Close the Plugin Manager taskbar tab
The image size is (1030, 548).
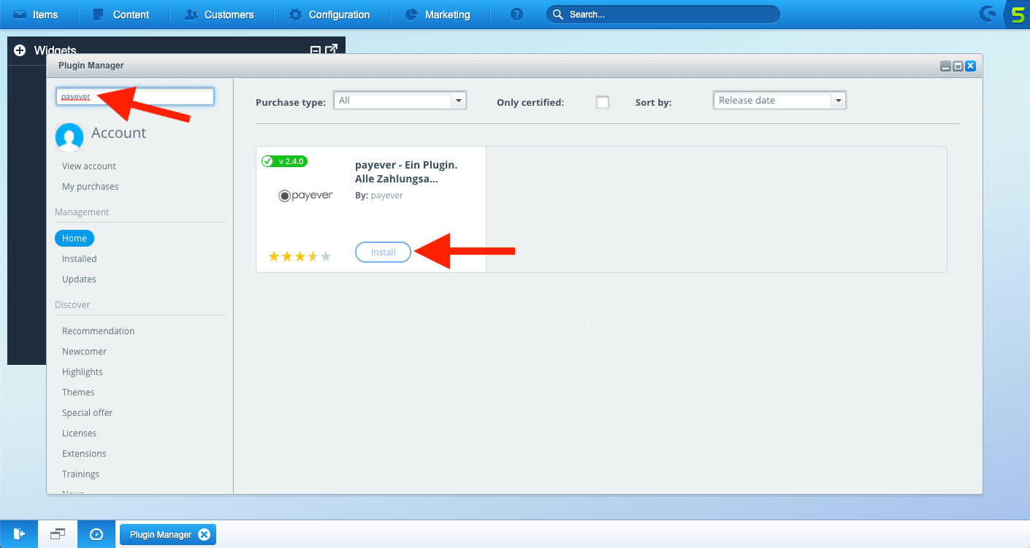[x=205, y=535]
